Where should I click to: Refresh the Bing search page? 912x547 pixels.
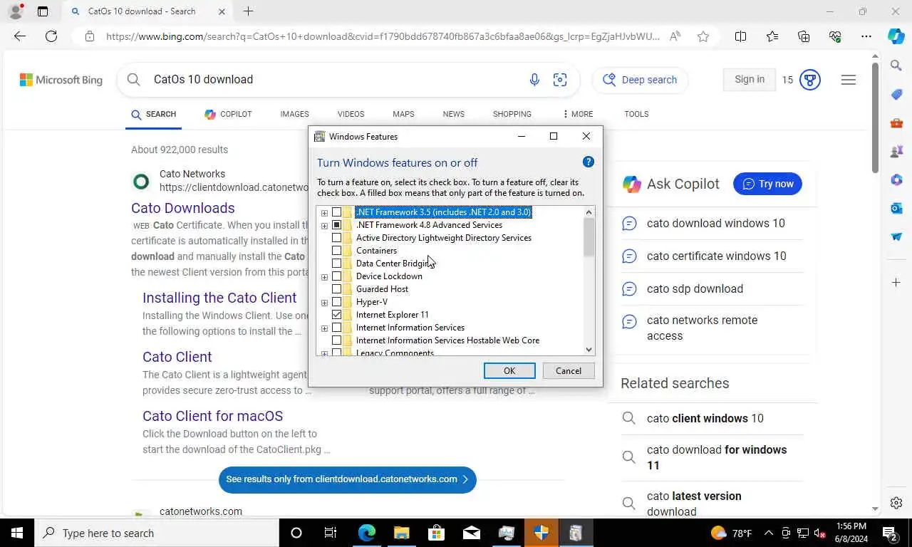click(x=51, y=36)
